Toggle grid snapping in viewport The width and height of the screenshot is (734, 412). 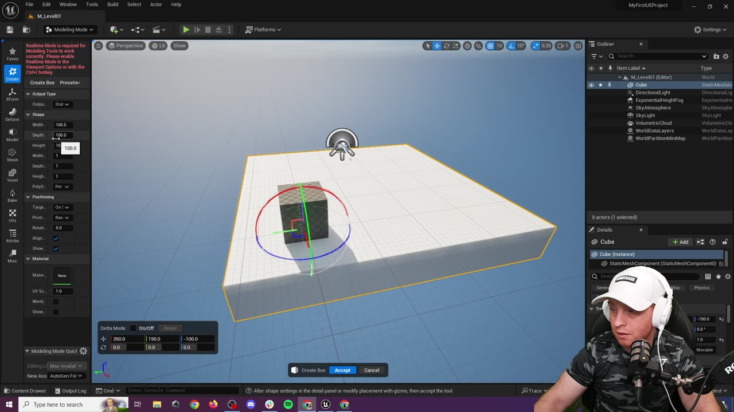click(x=490, y=46)
